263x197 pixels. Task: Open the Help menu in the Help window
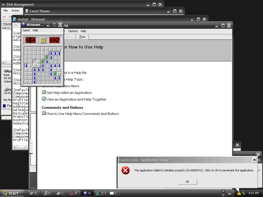[83, 31]
